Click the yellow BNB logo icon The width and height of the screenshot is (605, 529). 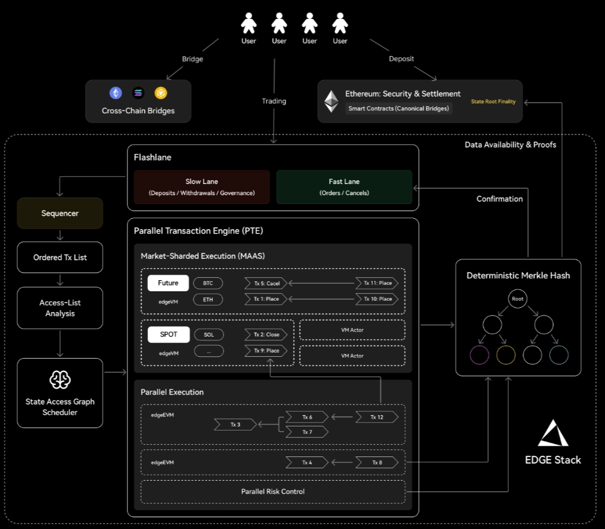[161, 93]
